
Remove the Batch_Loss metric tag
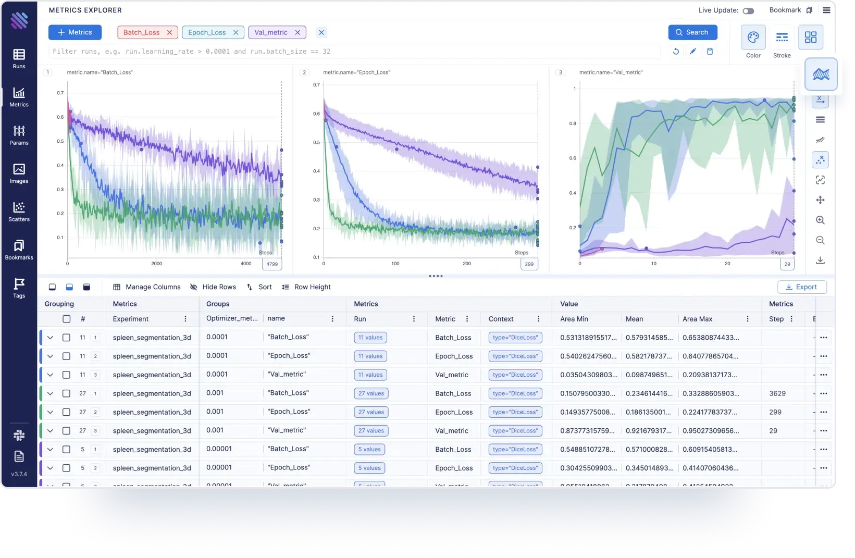pyautogui.click(x=169, y=32)
